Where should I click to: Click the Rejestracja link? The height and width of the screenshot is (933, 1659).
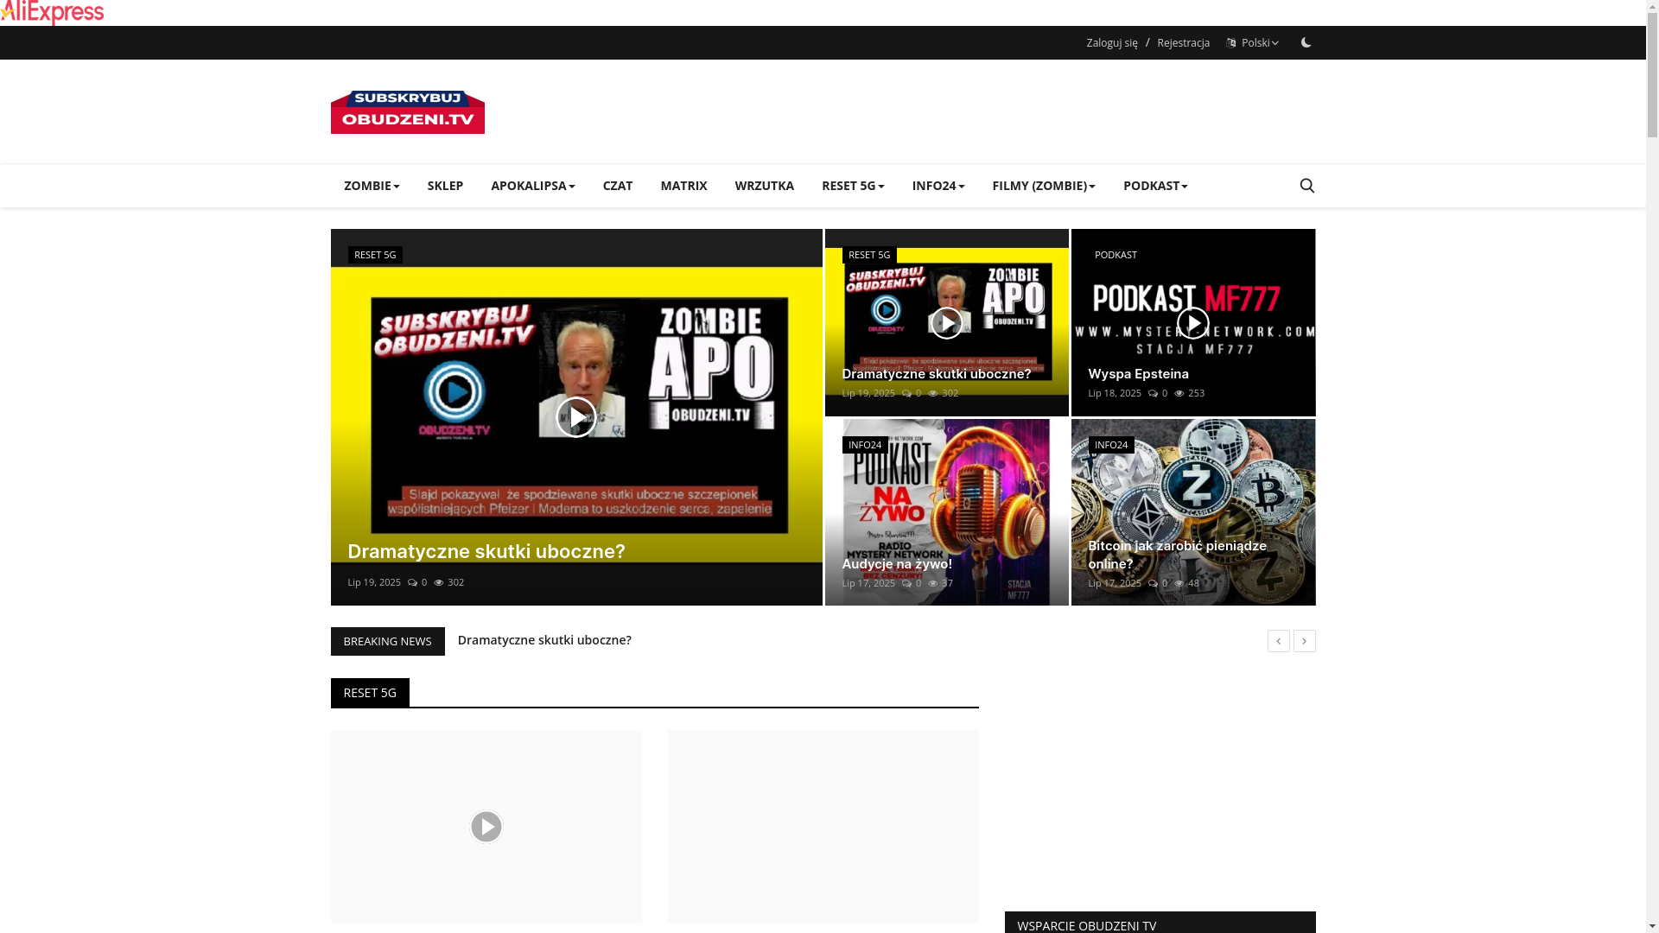tap(1183, 43)
